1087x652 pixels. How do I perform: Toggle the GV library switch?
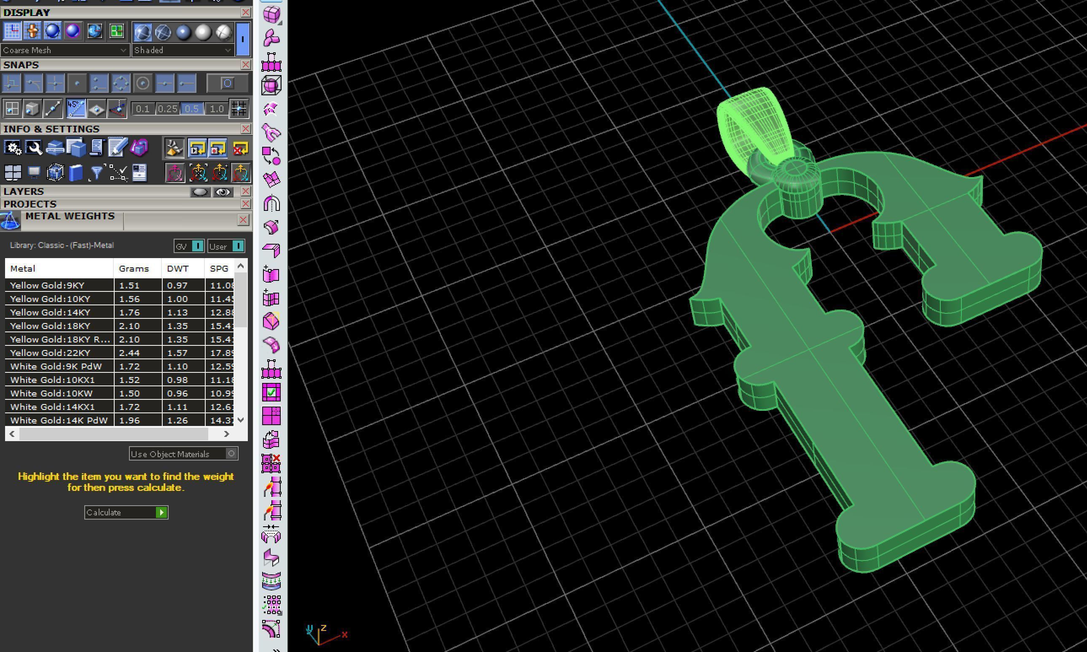point(189,246)
